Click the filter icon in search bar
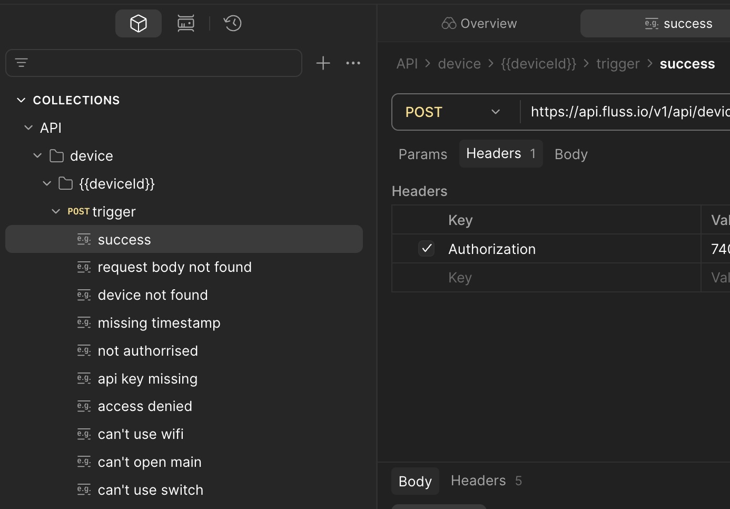The image size is (730, 509). coord(22,63)
